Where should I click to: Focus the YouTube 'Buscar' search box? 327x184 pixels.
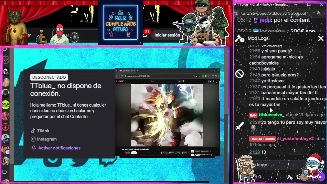(164, 81)
